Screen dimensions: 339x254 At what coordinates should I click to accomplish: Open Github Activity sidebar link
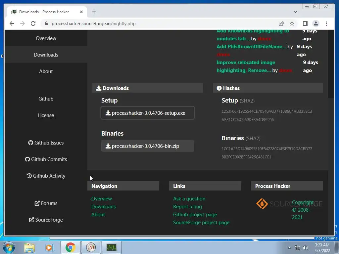(46, 176)
